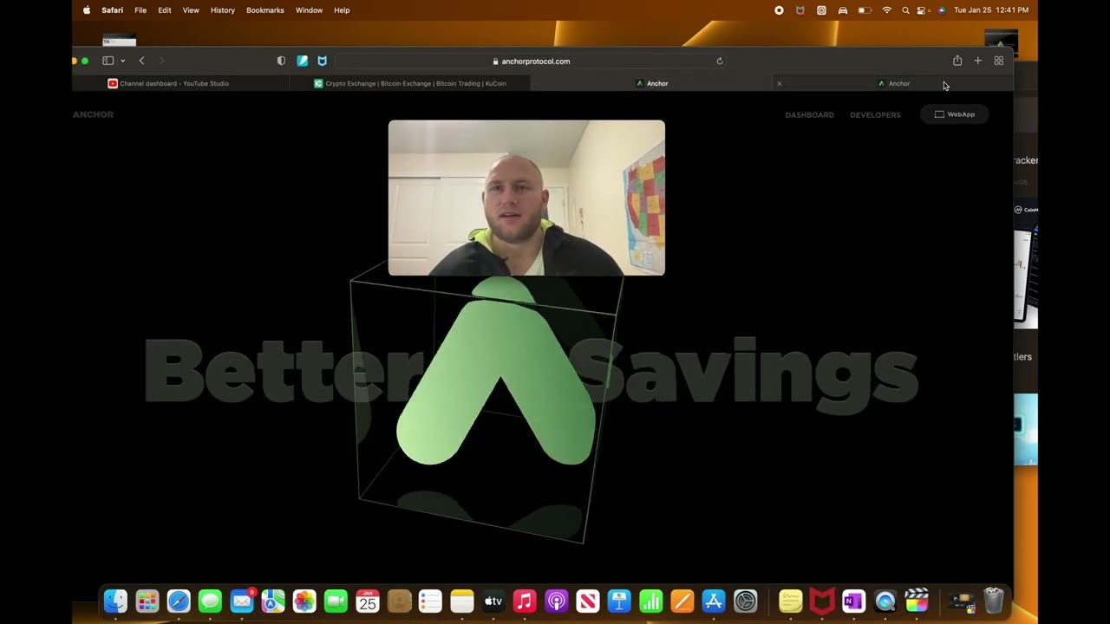Open Final Cut Pro in dock

coord(917,601)
